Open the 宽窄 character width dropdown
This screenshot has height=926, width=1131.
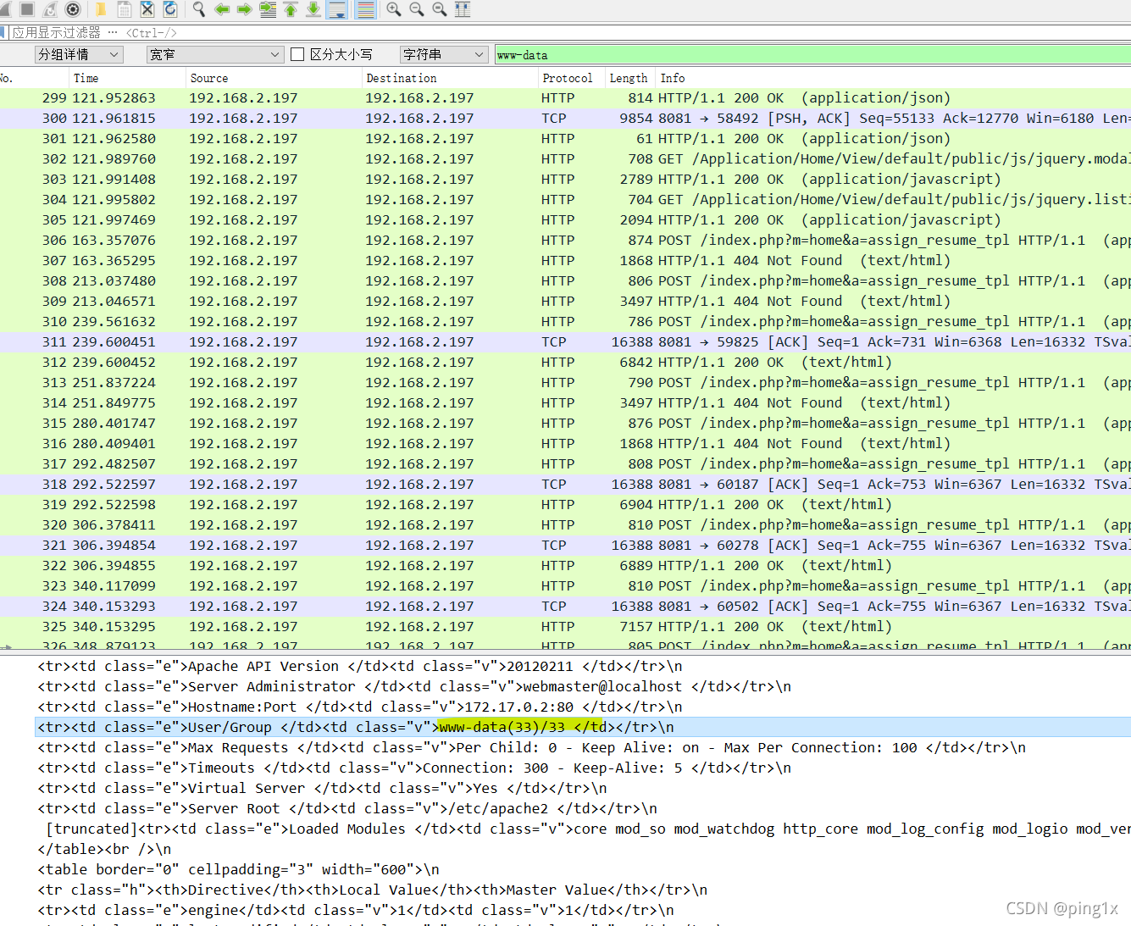point(214,53)
